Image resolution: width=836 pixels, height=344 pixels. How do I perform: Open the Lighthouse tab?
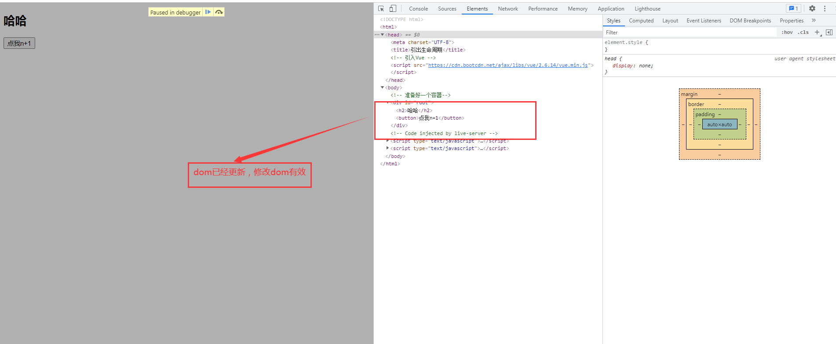647,8
